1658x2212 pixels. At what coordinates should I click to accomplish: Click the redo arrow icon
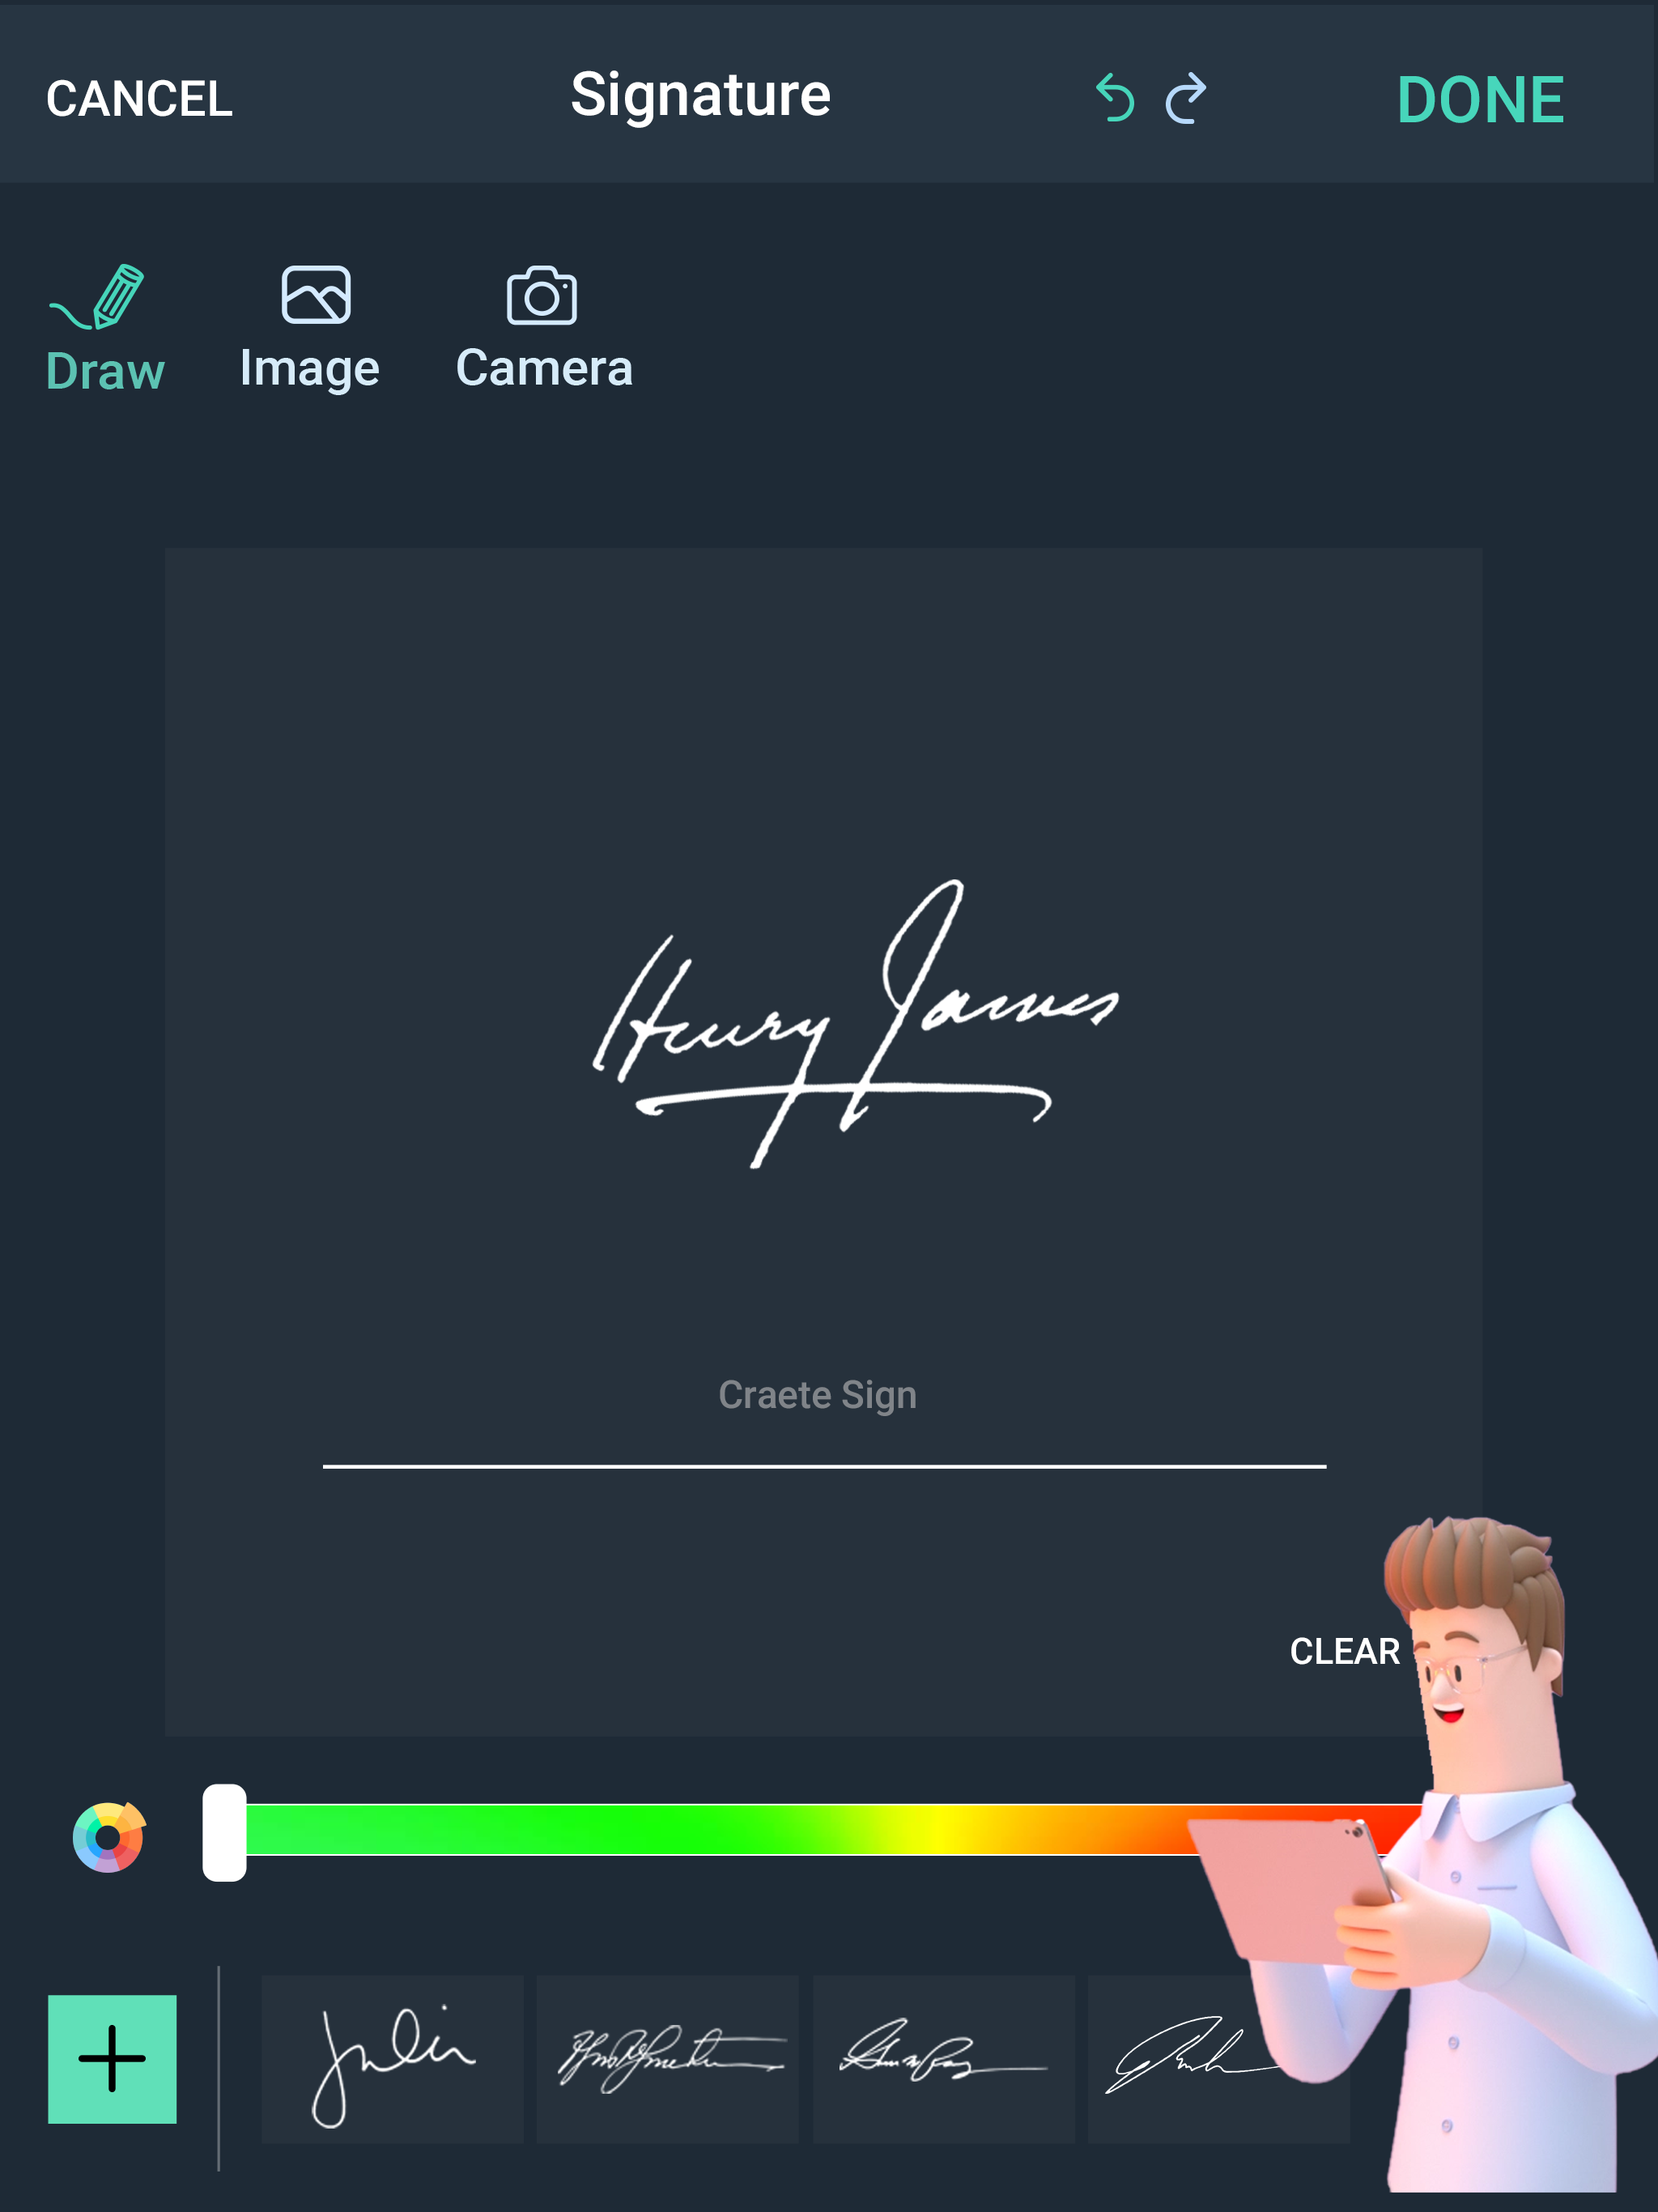[1187, 98]
